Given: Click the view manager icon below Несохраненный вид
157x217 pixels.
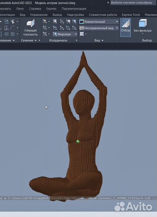Looking at the screenshot, I should [x=82, y=34].
